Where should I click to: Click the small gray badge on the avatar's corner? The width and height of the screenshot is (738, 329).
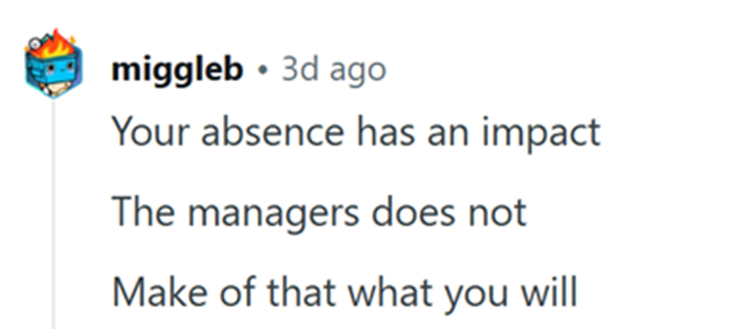(x=34, y=45)
